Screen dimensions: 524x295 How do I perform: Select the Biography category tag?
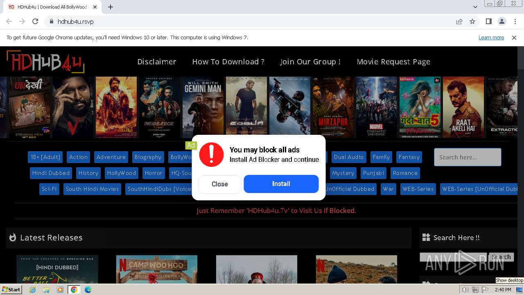(148, 157)
